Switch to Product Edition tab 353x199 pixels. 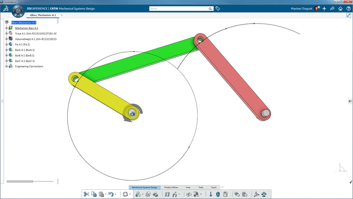pos(171,187)
